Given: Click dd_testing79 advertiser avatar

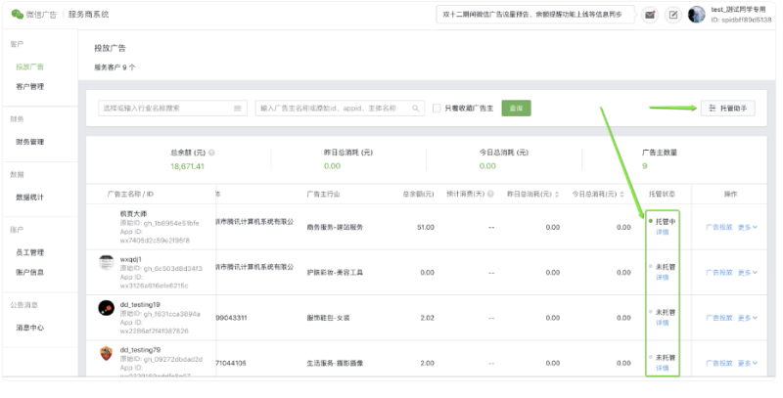Looking at the screenshot, I should pos(106,353).
